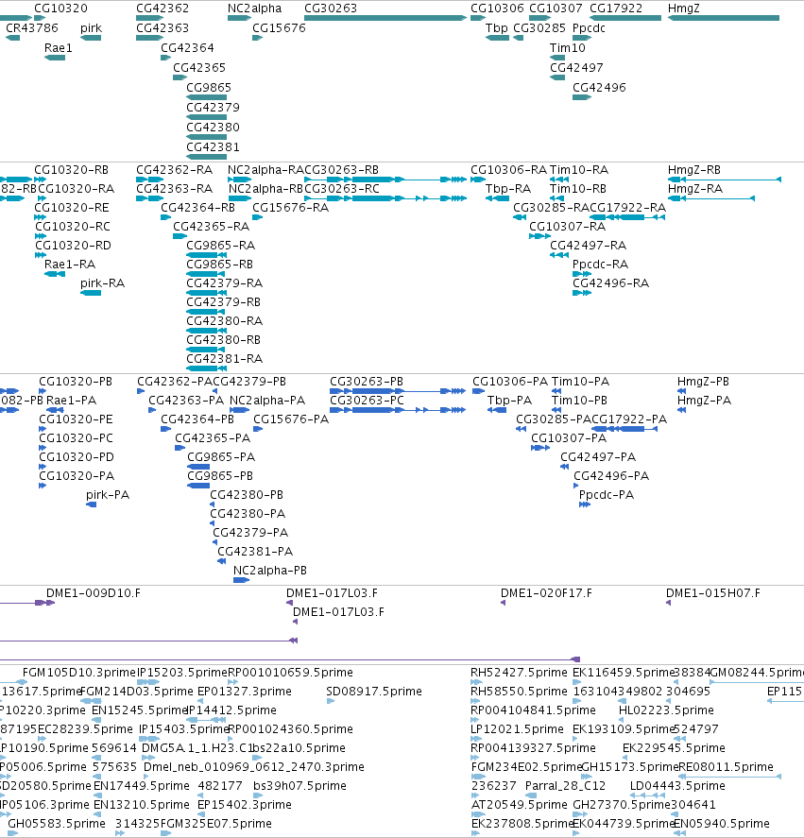This screenshot has height=838, width=804.
Task: Click the Tbp gene label
Action: tap(497, 27)
